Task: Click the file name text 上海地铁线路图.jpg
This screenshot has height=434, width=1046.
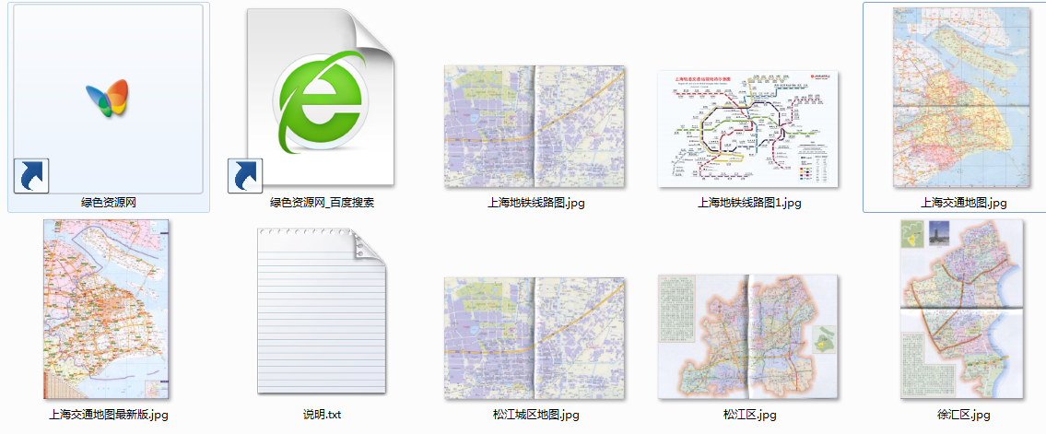Action: coord(535,202)
